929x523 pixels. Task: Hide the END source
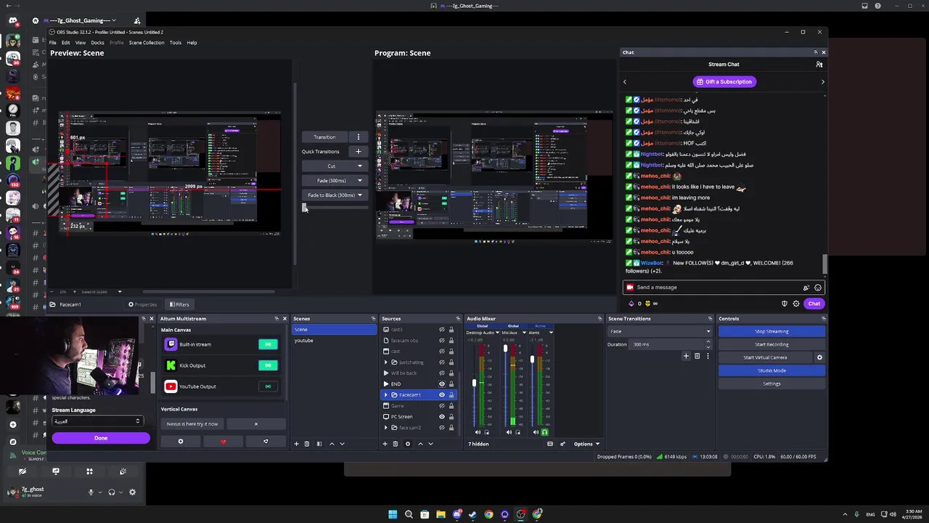(x=441, y=384)
